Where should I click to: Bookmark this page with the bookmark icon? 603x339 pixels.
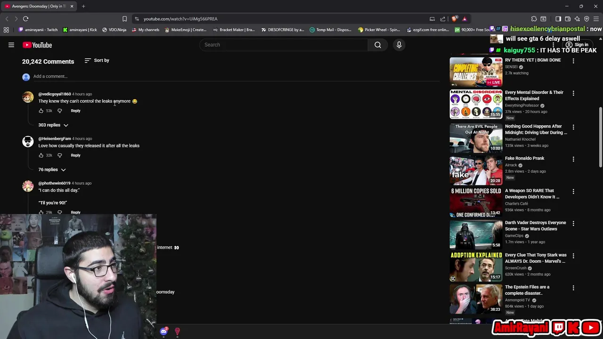(124, 19)
